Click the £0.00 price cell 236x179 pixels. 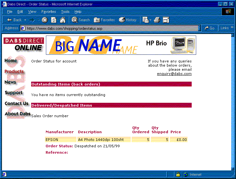(x=179, y=140)
